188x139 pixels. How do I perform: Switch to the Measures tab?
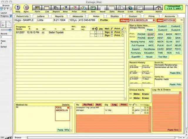(78, 16)
